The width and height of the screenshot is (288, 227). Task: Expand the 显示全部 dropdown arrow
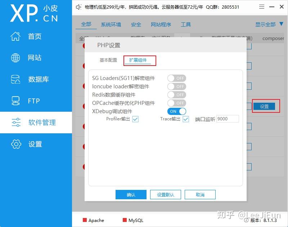[281, 24]
